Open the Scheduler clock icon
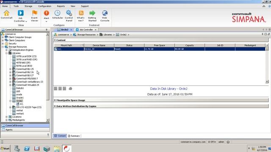Viewport: 271px width, 152px height. 58,13
